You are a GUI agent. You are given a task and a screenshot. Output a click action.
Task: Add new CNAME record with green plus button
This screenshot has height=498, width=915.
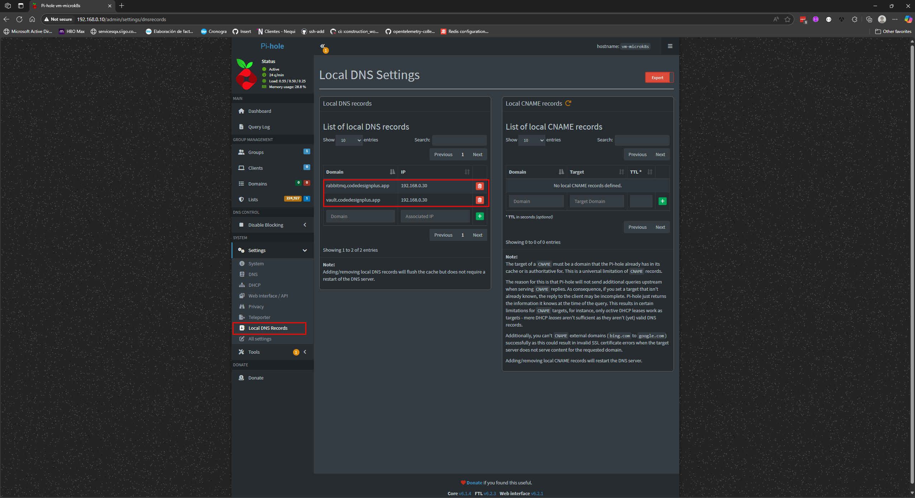coord(662,201)
